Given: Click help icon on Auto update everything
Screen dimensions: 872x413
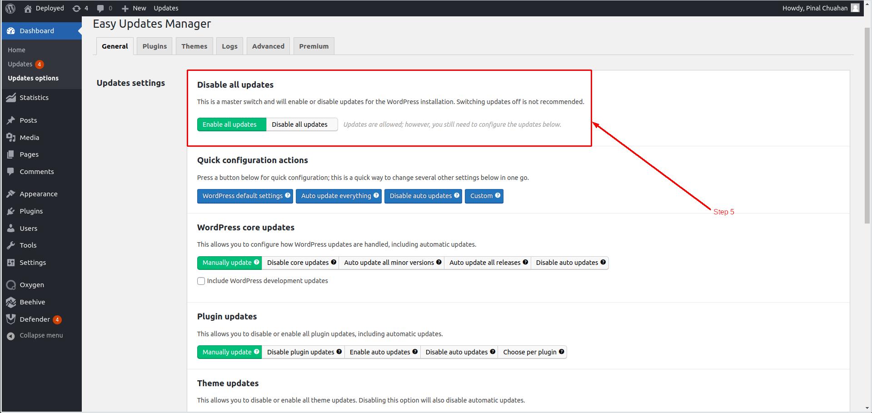Looking at the screenshot, I should pyautogui.click(x=376, y=195).
